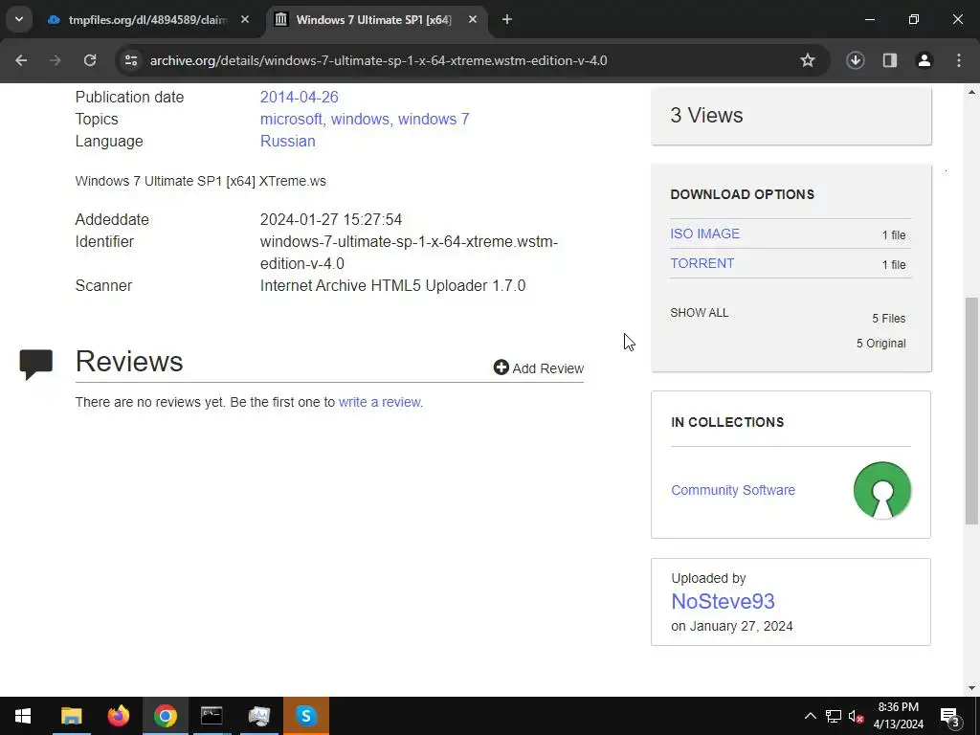Viewport: 980px width, 735px height.
Task: Click the network status tray icon
Action: click(x=834, y=716)
